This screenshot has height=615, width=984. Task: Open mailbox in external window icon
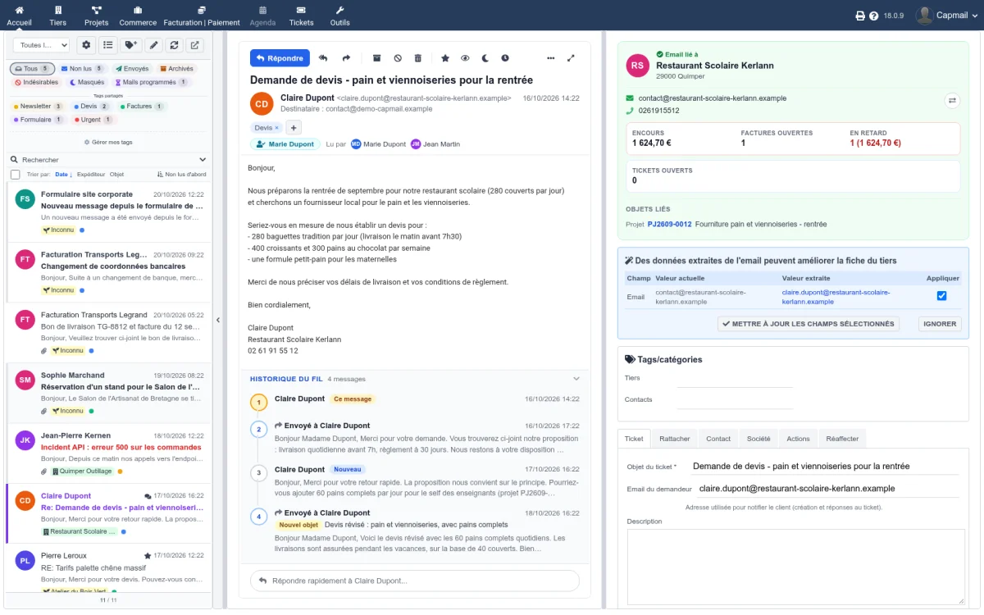pyautogui.click(x=195, y=45)
